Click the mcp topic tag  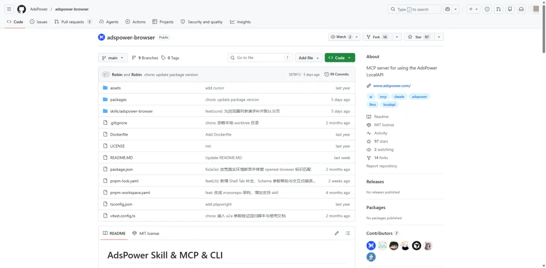(x=383, y=97)
